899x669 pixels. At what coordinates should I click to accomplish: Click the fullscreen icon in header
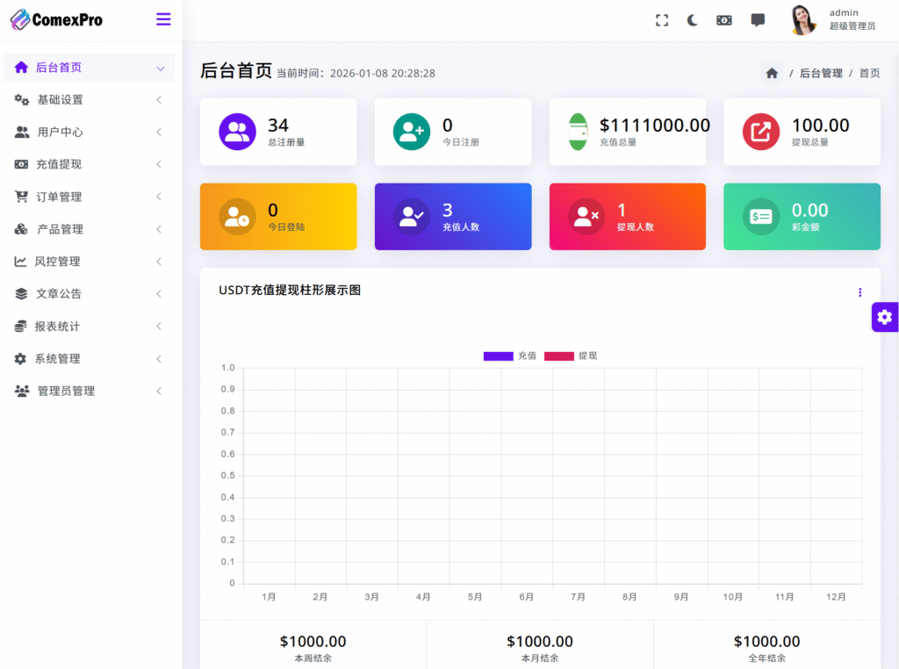pyautogui.click(x=662, y=20)
